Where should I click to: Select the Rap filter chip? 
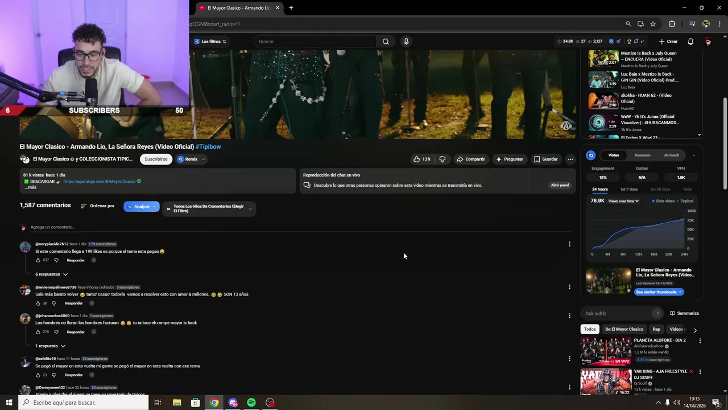[656, 329]
